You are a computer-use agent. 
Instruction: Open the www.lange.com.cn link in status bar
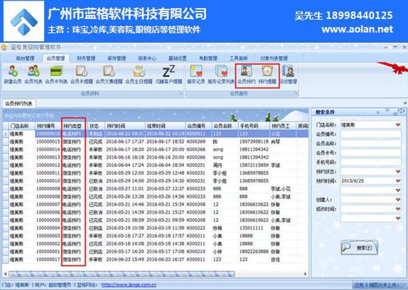point(129,285)
